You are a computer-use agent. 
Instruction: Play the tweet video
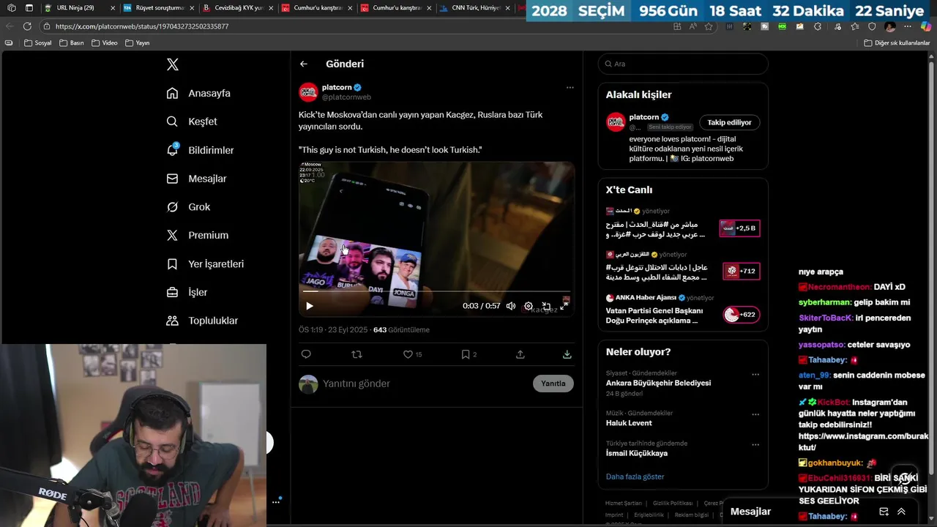[310, 306]
